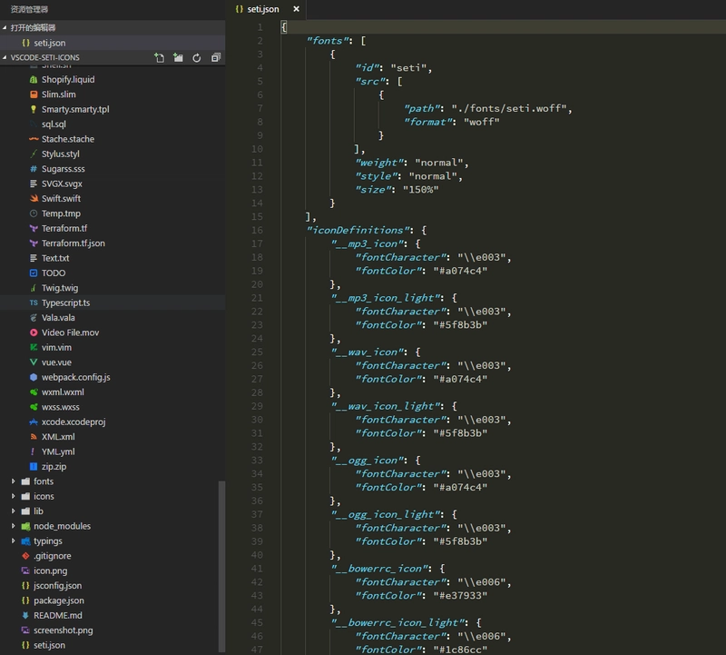This screenshot has width=726, height=655.
Task: Switch to the seti.json tab
Action: (x=262, y=9)
